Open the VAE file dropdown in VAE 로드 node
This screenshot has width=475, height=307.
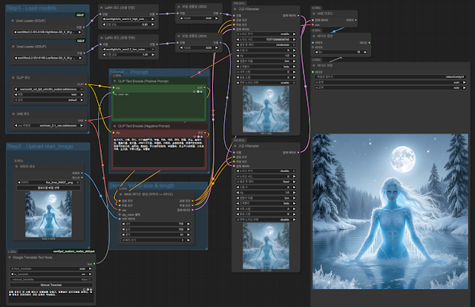coord(49,125)
